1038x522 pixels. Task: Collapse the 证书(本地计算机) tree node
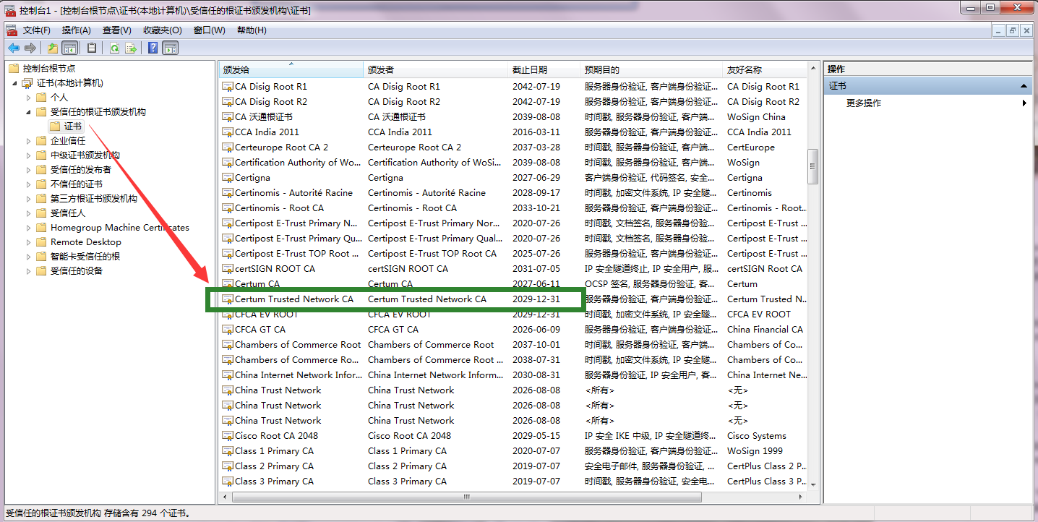pyautogui.click(x=14, y=84)
